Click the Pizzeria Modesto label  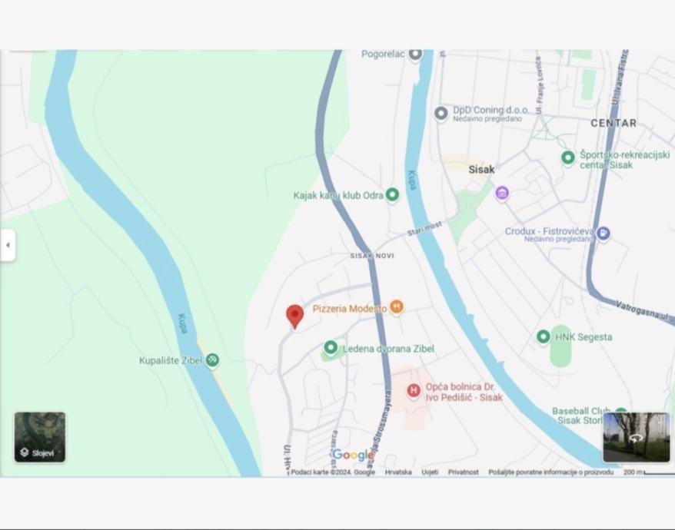[350, 309]
